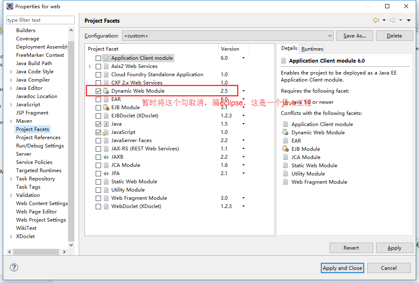Uncheck the JavaScript facet checkbox

[x=98, y=132]
